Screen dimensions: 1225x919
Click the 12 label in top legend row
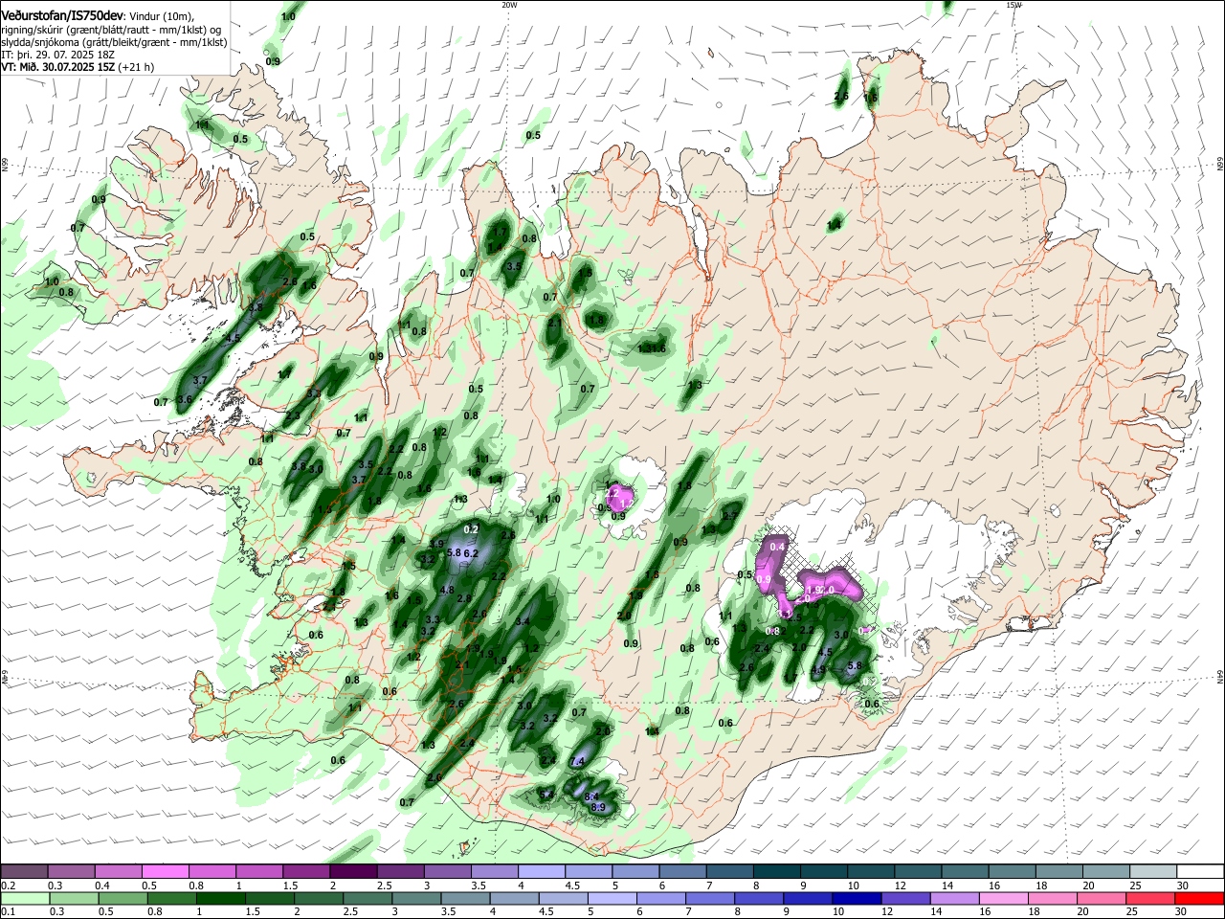(900, 885)
